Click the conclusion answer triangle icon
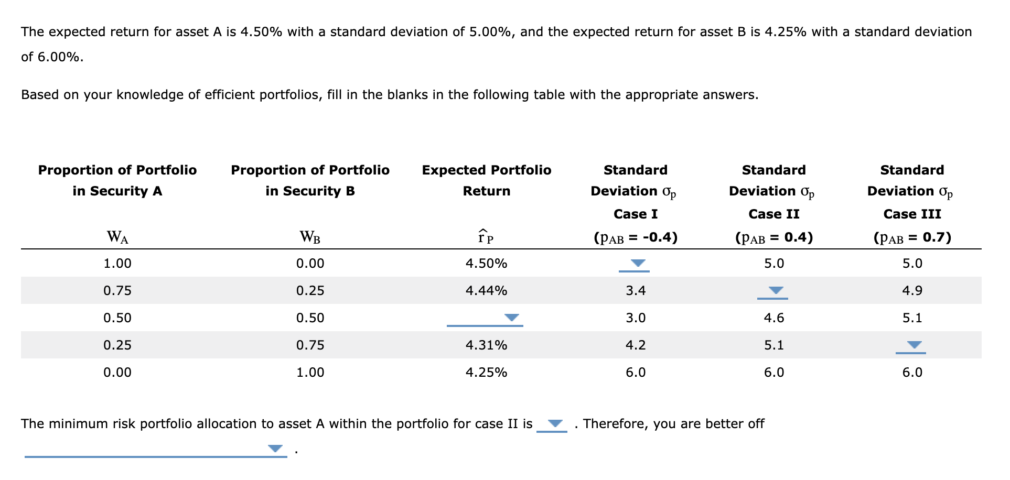Screen dimensions: 1010x480 pos(274,448)
